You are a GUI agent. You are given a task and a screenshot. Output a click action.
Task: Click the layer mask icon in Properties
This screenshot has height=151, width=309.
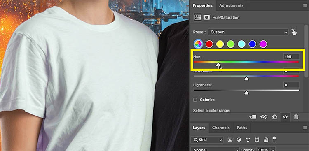point(206,17)
